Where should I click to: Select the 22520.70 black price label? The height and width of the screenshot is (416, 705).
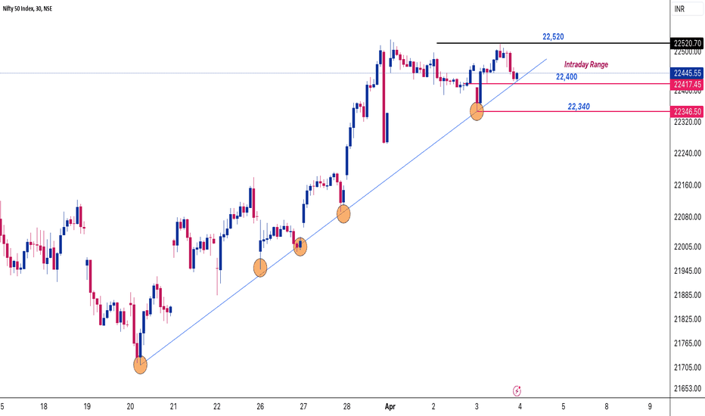pos(687,43)
